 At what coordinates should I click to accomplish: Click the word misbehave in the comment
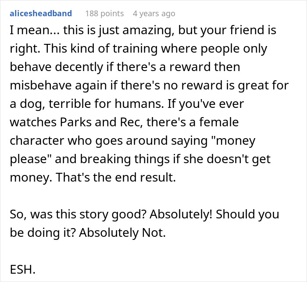(x=41, y=85)
